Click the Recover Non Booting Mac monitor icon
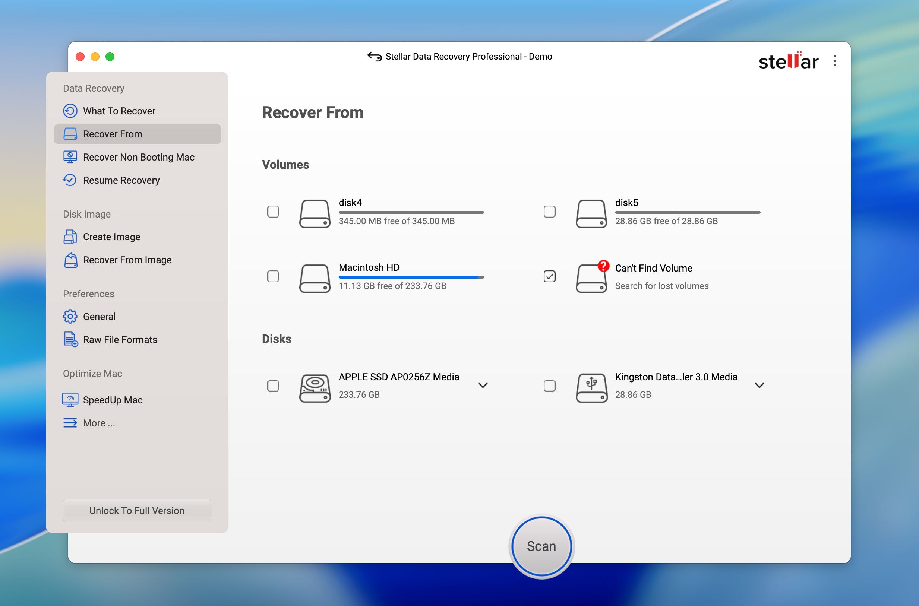Viewport: 919px width, 606px height. click(x=70, y=157)
